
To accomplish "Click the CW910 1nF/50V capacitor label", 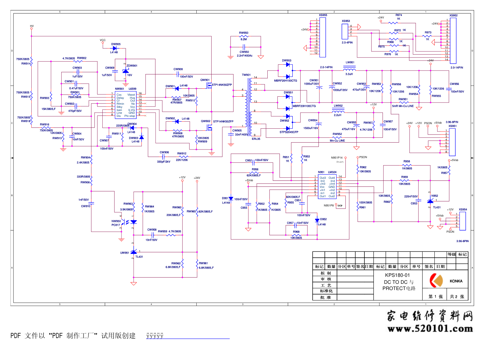I will point(85,203).
